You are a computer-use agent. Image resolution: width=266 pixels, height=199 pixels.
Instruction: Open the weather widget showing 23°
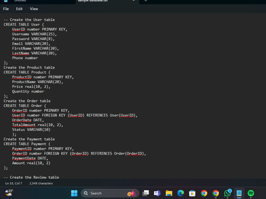click(9, 193)
